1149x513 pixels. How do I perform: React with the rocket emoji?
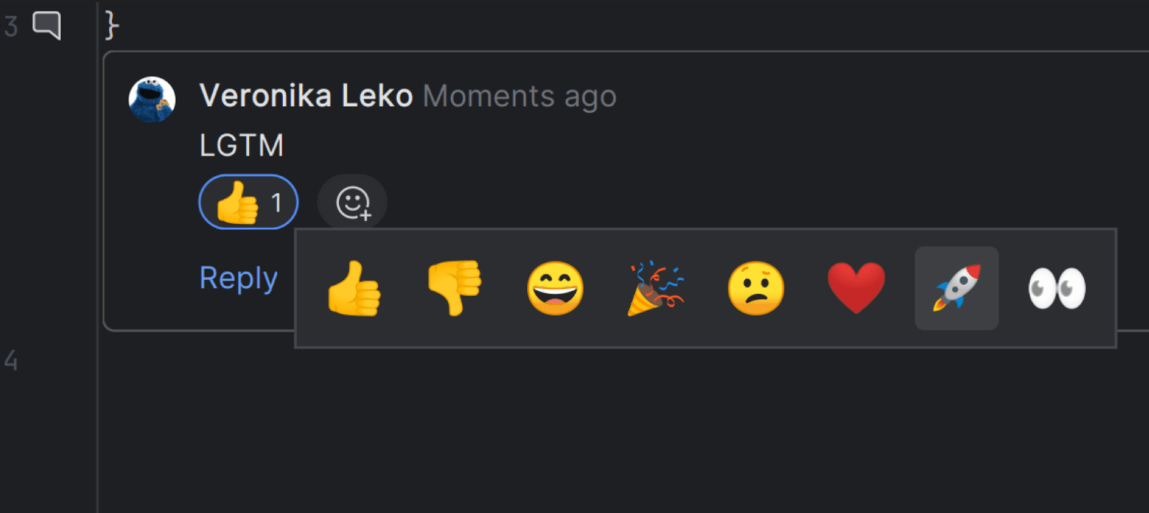(x=957, y=288)
